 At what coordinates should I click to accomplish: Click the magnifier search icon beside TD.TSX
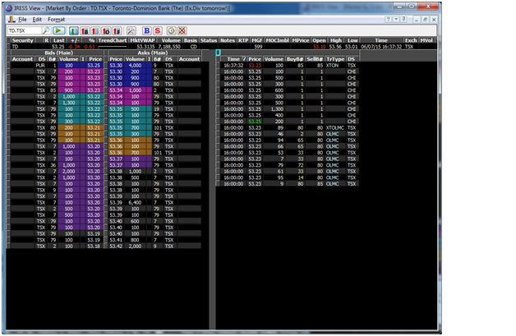click(46, 30)
